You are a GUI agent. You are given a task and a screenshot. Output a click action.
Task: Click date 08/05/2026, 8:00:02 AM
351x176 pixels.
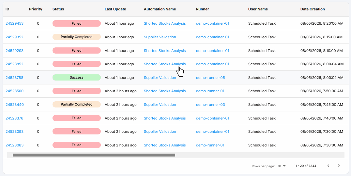pos(322,78)
